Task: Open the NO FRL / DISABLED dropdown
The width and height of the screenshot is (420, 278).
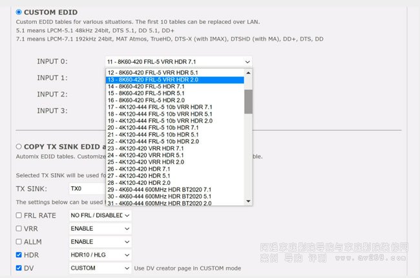Action: (x=100, y=215)
